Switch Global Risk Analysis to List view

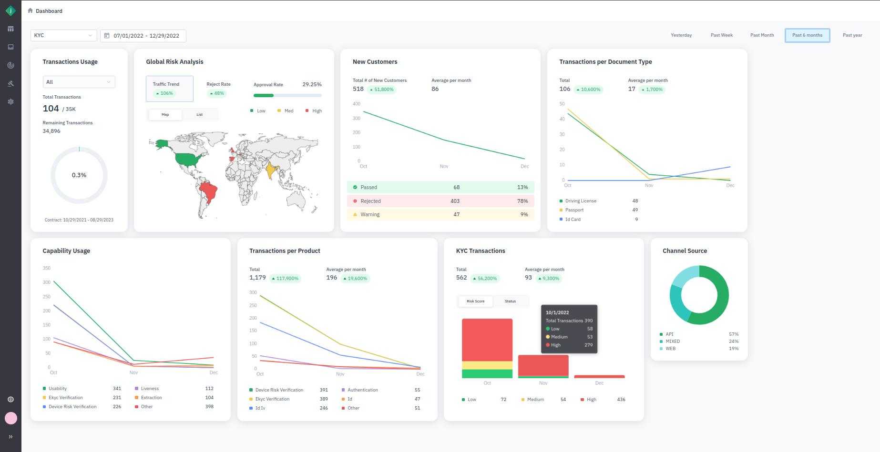pos(199,115)
